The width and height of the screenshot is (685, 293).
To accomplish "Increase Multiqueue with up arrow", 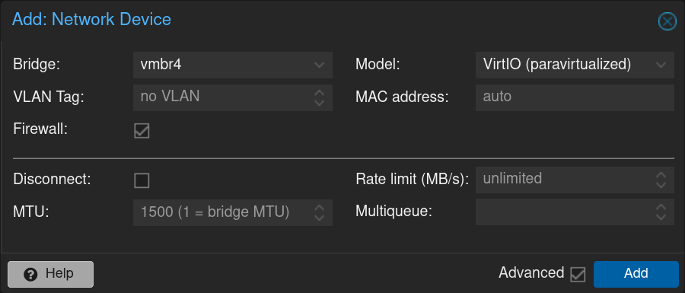I will click(661, 207).
